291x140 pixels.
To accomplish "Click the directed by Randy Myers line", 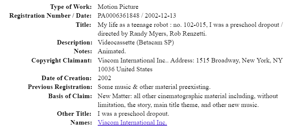I will 152,34.
